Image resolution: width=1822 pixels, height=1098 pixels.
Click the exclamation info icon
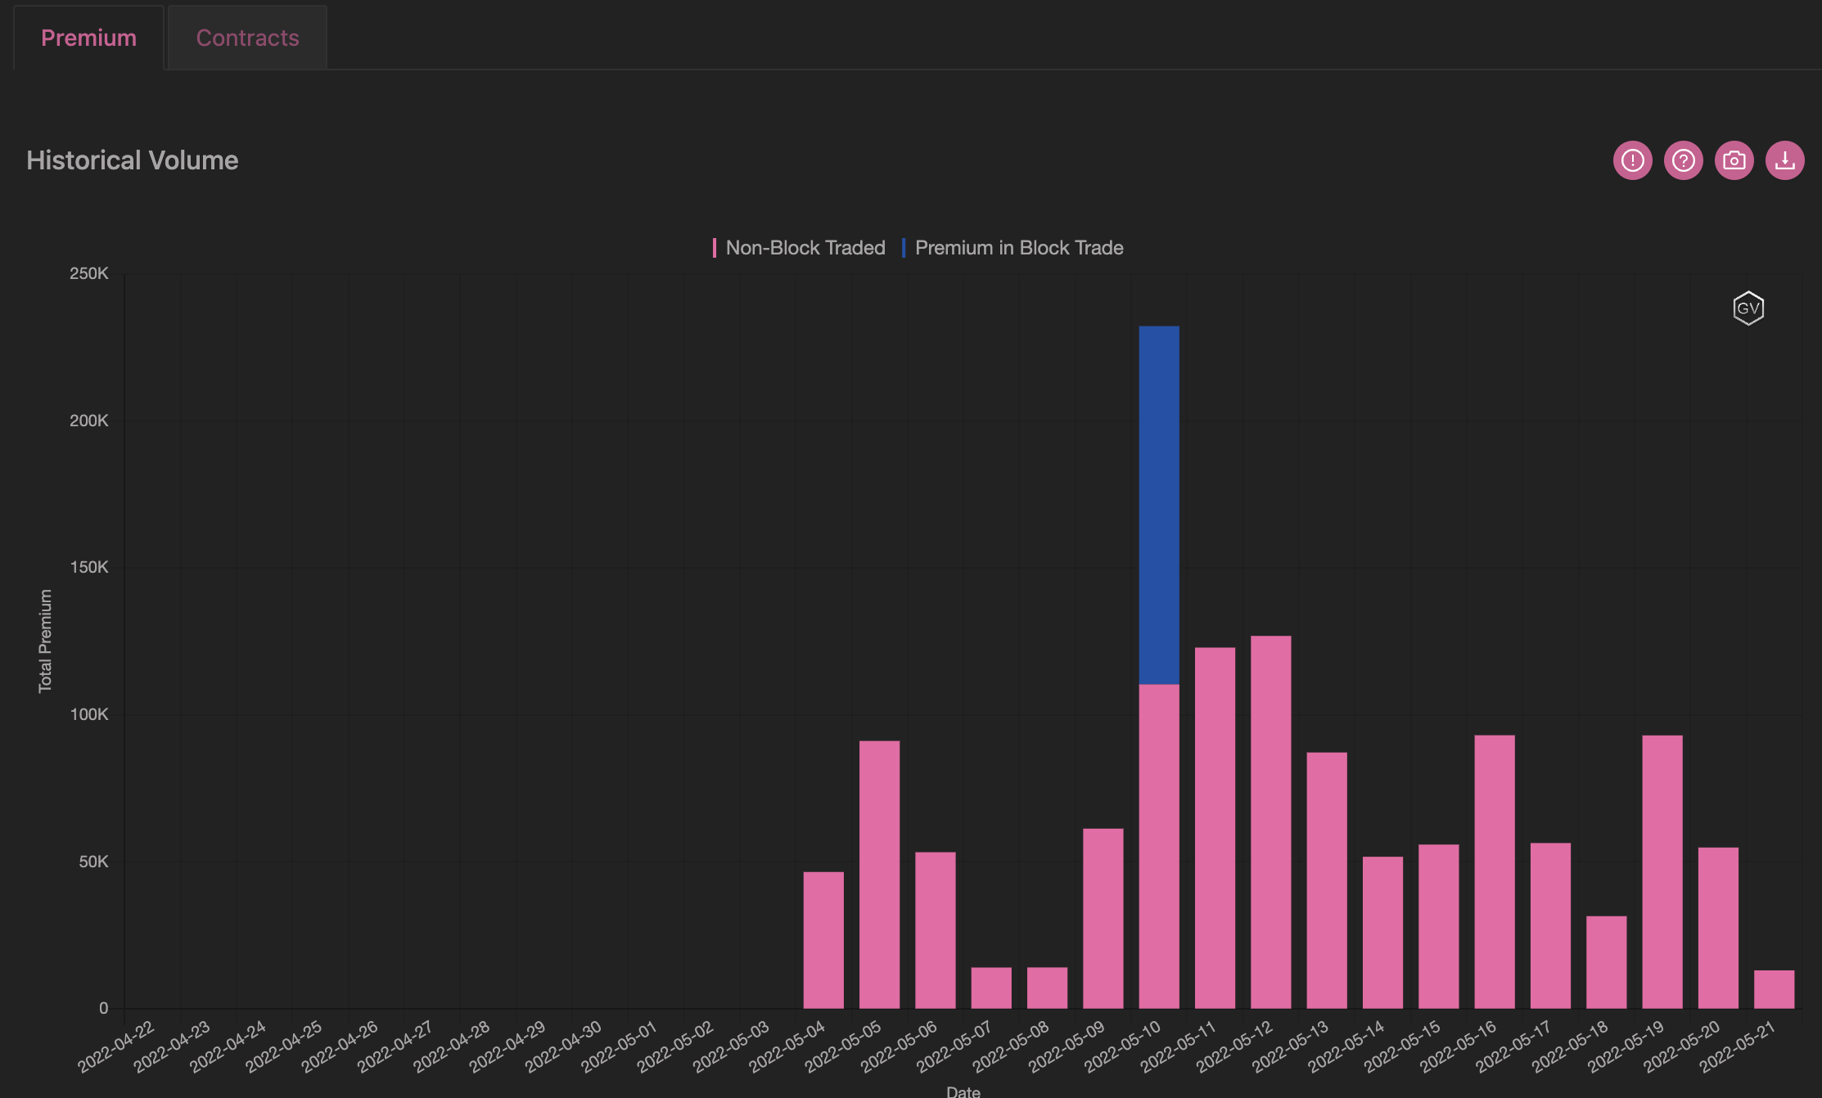click(1632, 160)
